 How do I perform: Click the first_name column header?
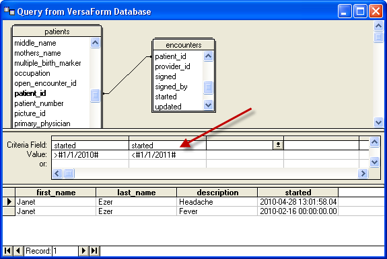tap(56, 193)
